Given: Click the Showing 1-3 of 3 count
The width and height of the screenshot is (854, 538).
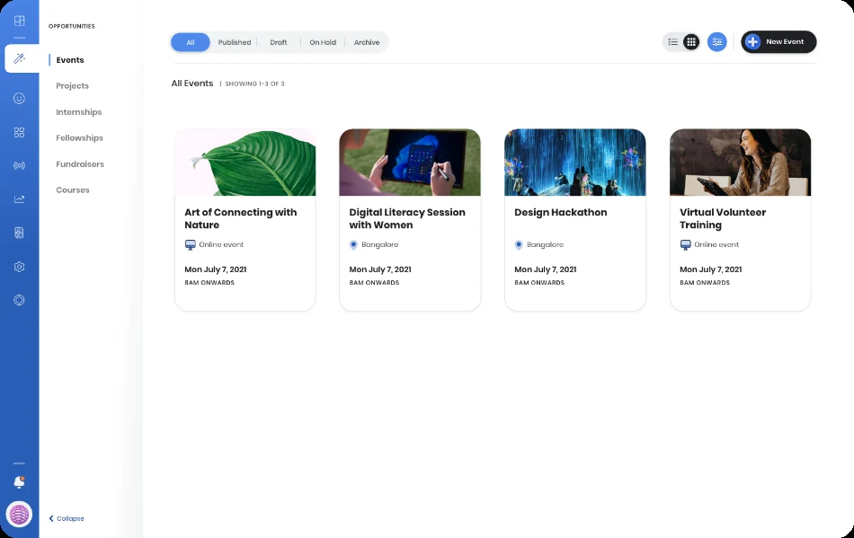Looking at the screenshot, I should click(x=255, y=84).
